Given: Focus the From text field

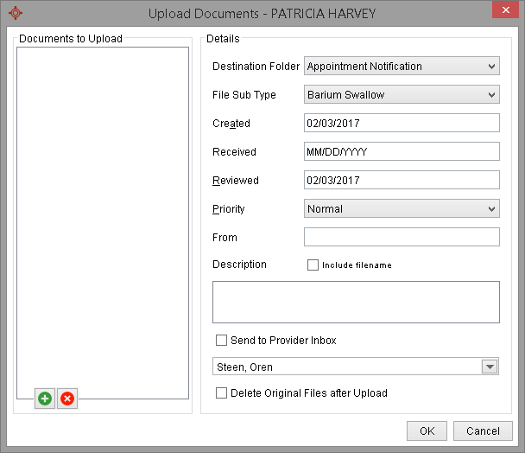Looking at the screenshot, I should point(402,237).
